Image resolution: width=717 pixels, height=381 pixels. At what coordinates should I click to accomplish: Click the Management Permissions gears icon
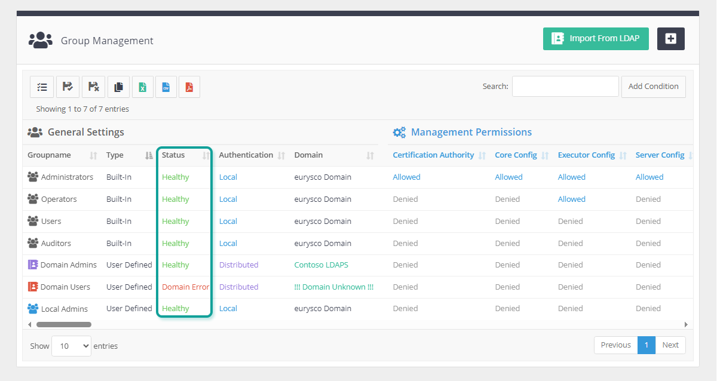[399, 133]
